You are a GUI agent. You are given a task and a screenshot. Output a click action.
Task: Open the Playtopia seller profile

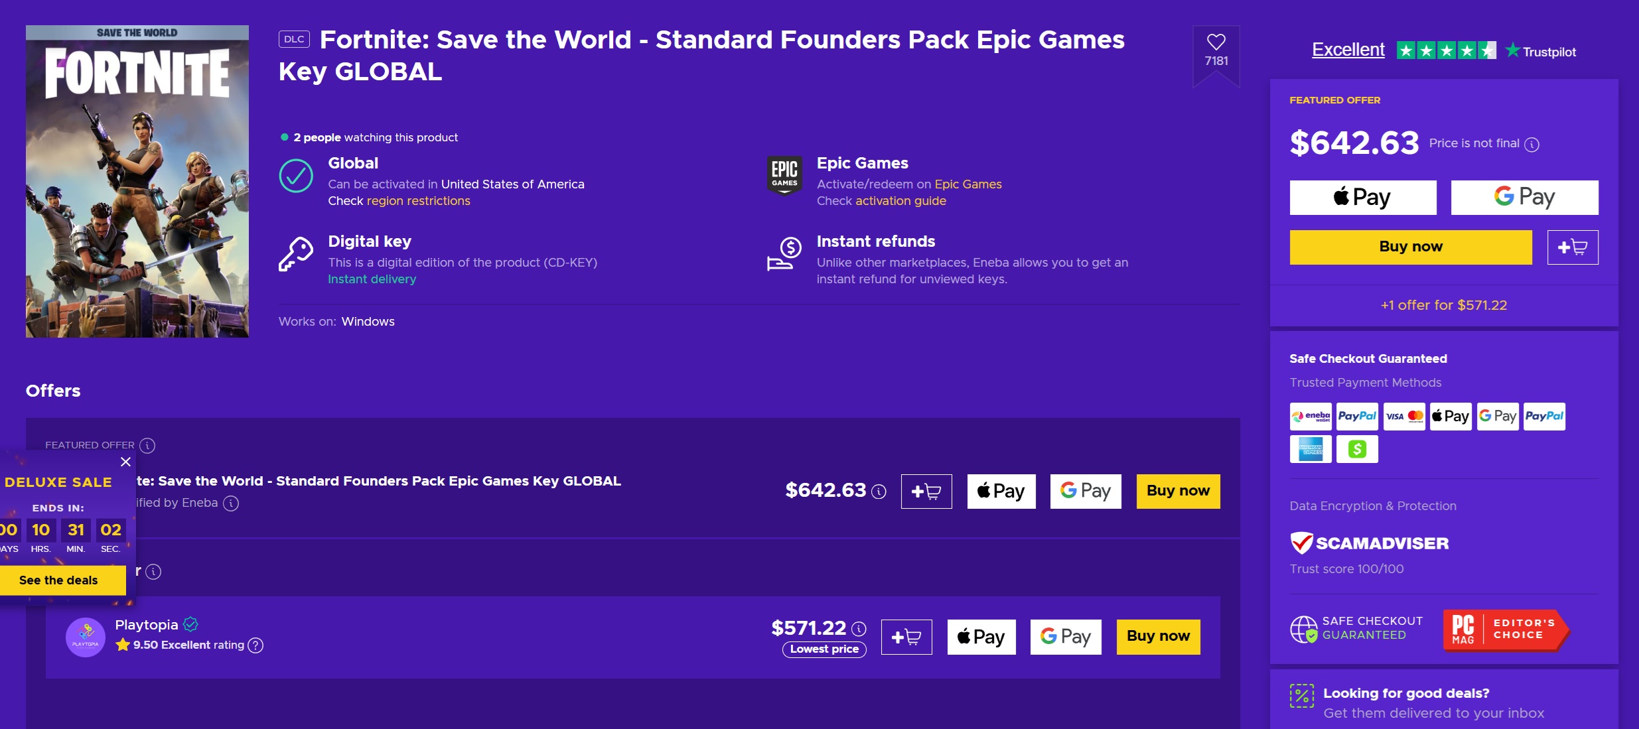147,625
